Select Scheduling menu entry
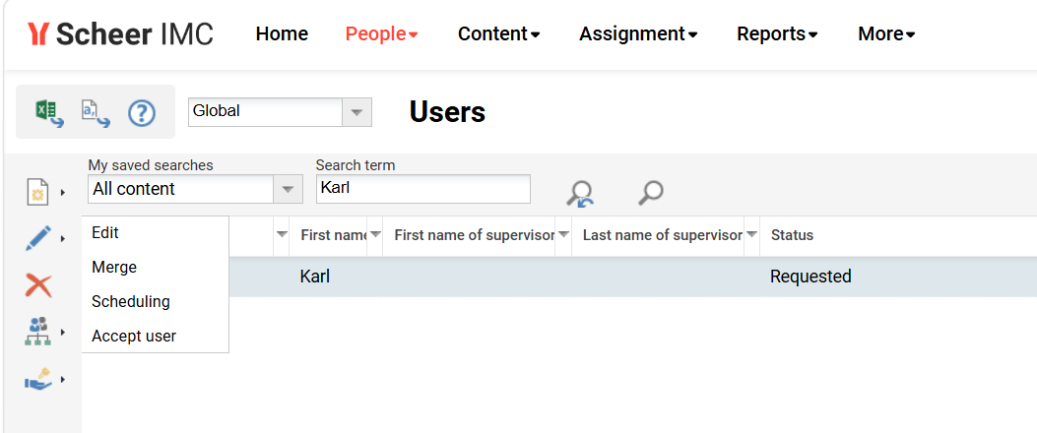 coord(131,301)
